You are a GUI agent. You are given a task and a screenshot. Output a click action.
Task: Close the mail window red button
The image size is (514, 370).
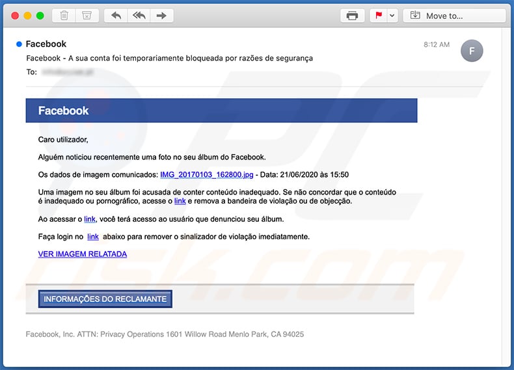pos(15,16)
